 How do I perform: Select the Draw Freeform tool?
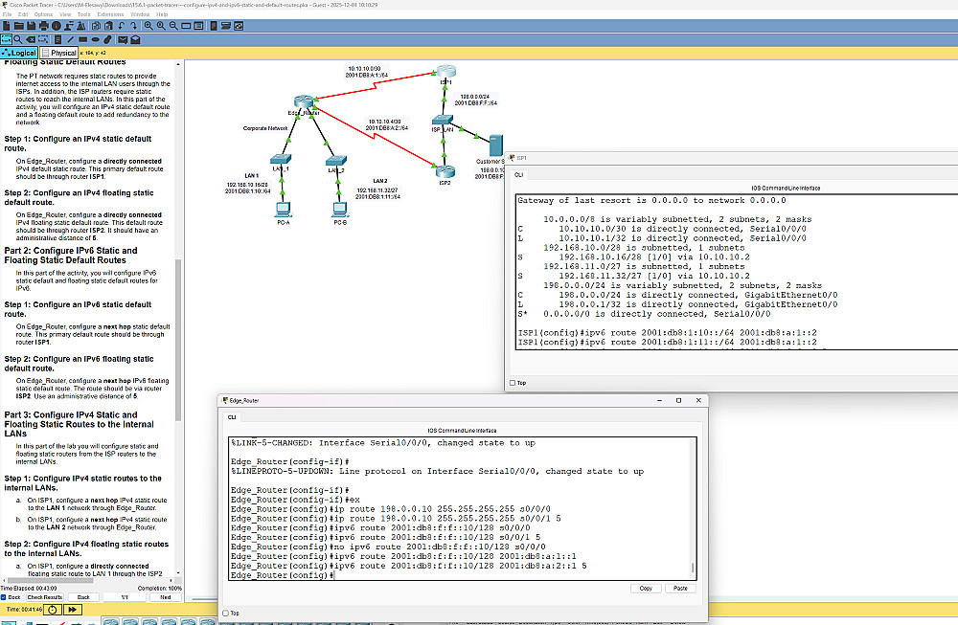click(107, 39)
